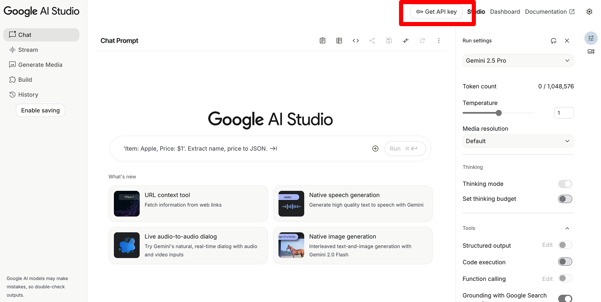The width and height of the screenshot is (601, 302).
Task: Close the Run settings panel
Action: tap(567, 41)
